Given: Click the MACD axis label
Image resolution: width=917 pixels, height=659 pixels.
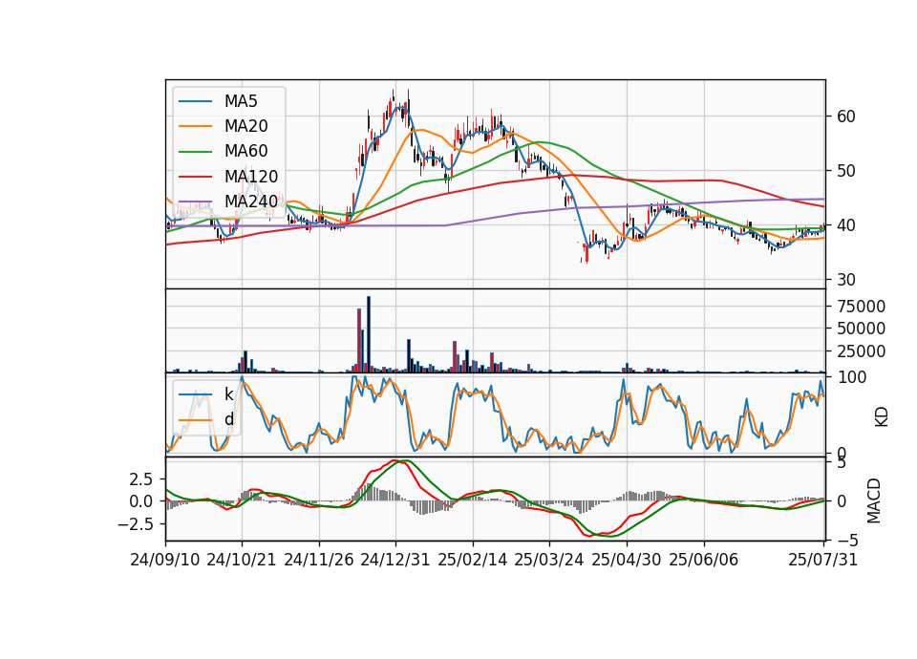Looking at the screenshot, I should pyautogui.click(x=874, y=500).
